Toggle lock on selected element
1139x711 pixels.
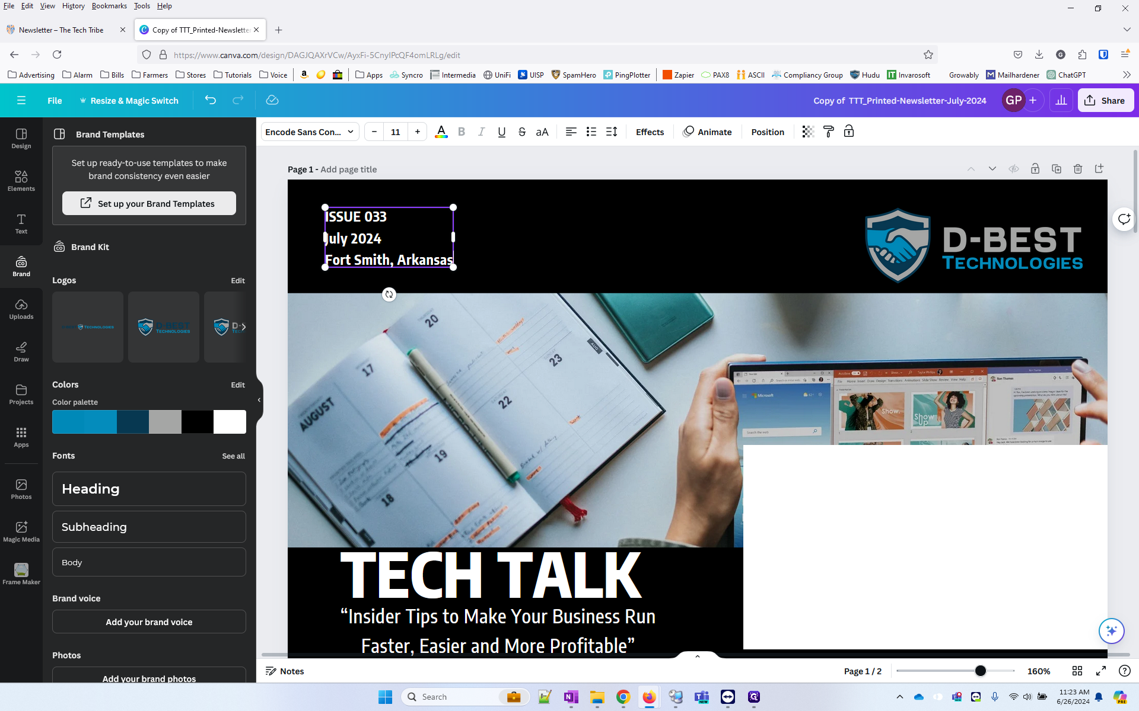click(849, 132)
